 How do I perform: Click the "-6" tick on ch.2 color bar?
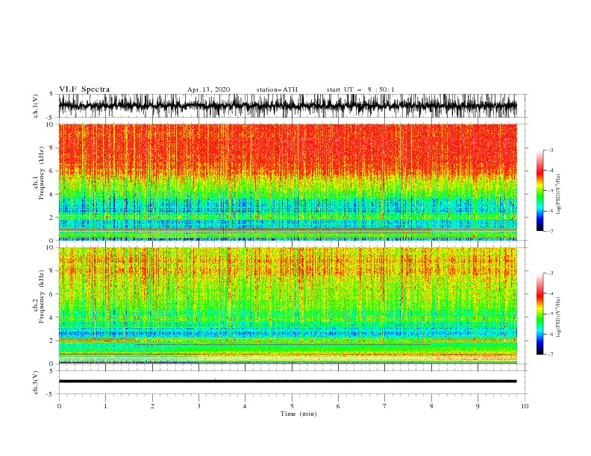point(551,334)
